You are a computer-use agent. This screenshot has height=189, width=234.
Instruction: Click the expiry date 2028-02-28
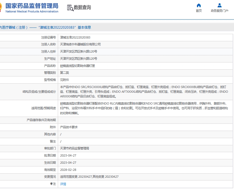(x=68, y=170)
